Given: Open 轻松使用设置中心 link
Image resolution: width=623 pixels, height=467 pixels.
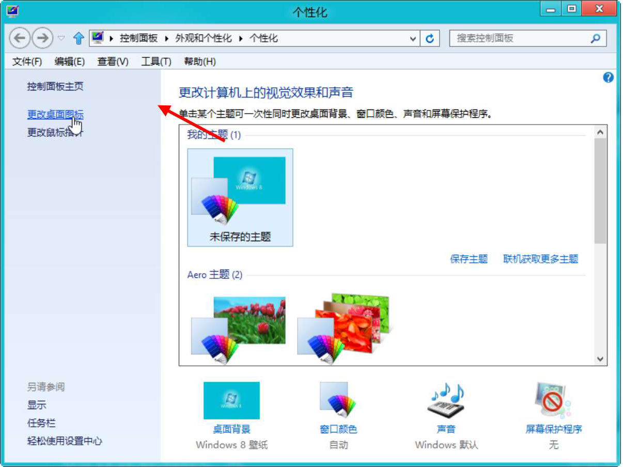Looking at the screenshot, I should pos(65,441).
